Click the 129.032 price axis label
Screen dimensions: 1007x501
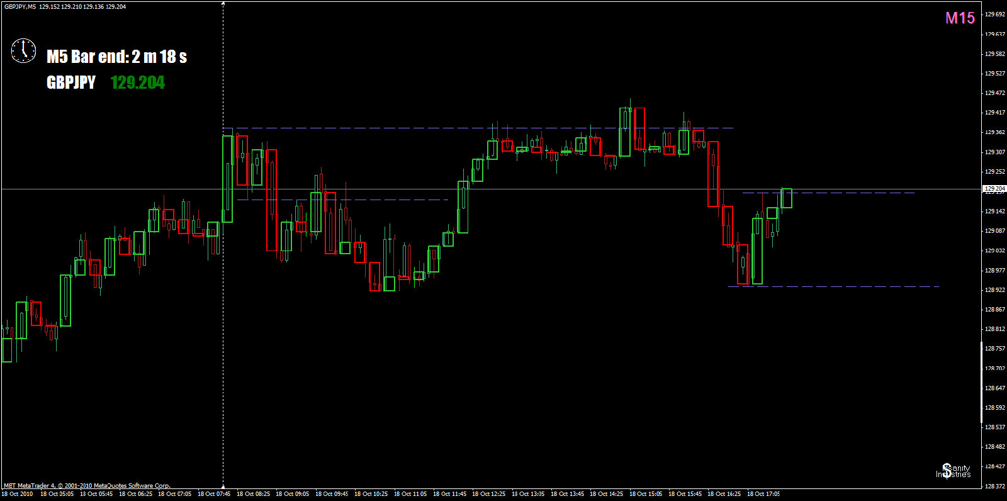995,250
